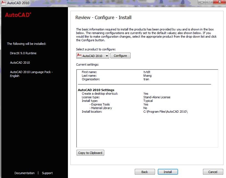Click the Express Tools setting row
Screen dimensions: 226x178
119,104
